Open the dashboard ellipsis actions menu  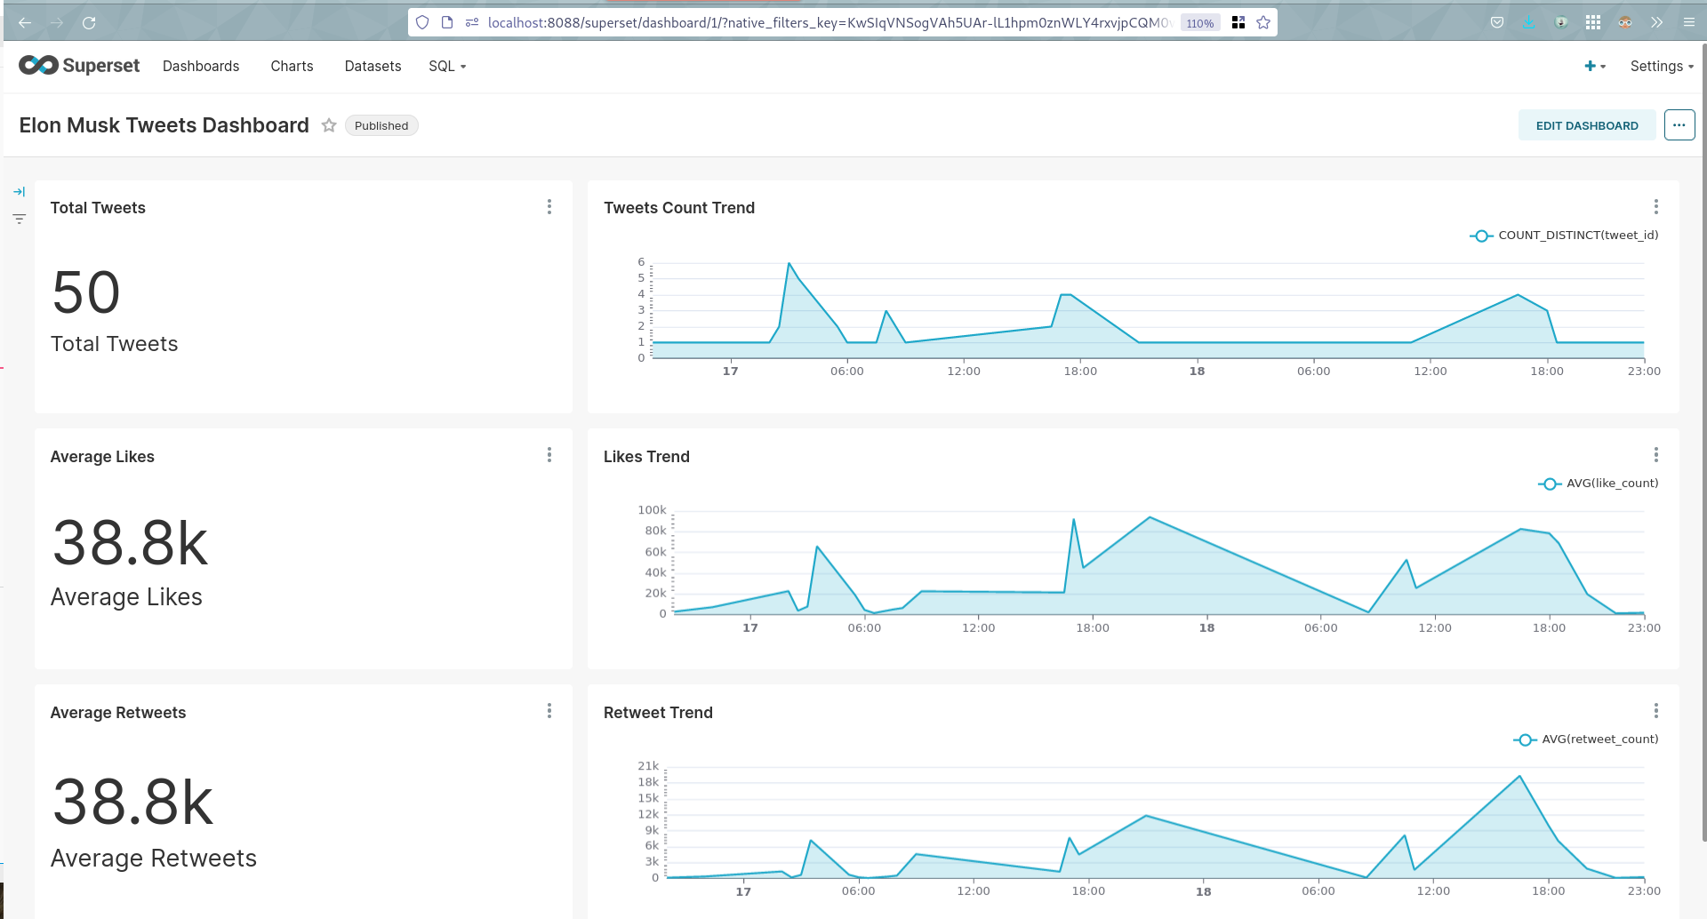(1679, 125)
